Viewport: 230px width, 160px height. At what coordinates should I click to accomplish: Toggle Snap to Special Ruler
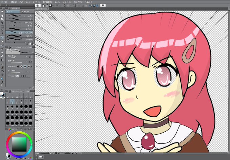pyautogui.click(x=94, y=5)
